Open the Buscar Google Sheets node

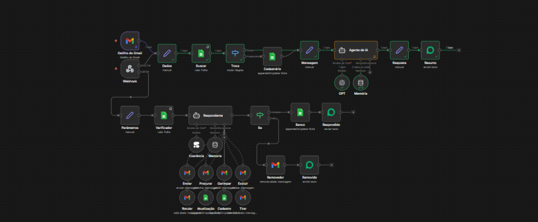point(201,53)
